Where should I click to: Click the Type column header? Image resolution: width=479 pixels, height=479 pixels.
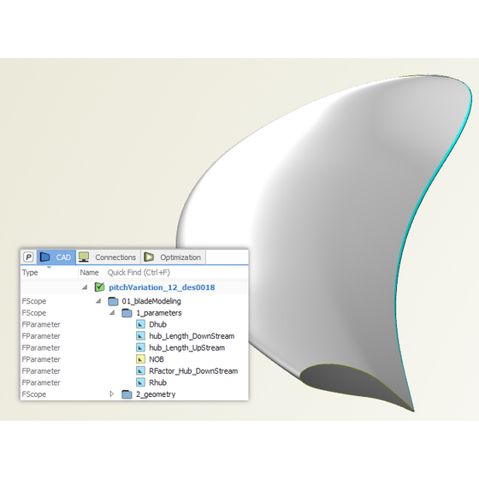(30, 272)
